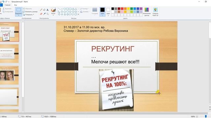Viewport: 211px width, 118px height.
Task: Choose the Triangle shape
Action: pos(76,9)
